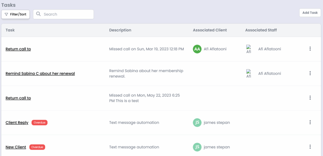Open the Filter/Sort options
Image resolution: width=323 pixels, height=156 pixels.
click(16, 14)
